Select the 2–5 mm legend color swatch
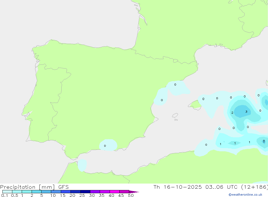Screen dimensions: 268x197 (36, 192)
